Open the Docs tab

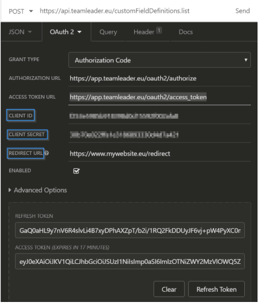pos(186,32)
